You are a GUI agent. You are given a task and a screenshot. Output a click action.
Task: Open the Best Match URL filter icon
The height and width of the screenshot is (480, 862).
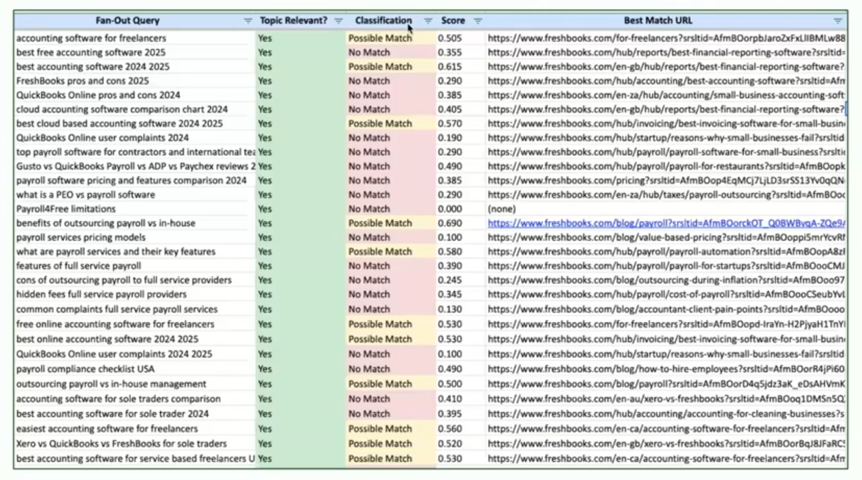(837, 21)
